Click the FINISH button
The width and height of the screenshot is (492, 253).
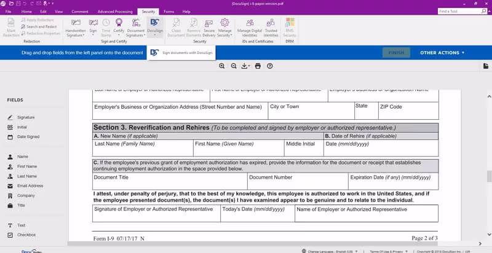point(396,53)
